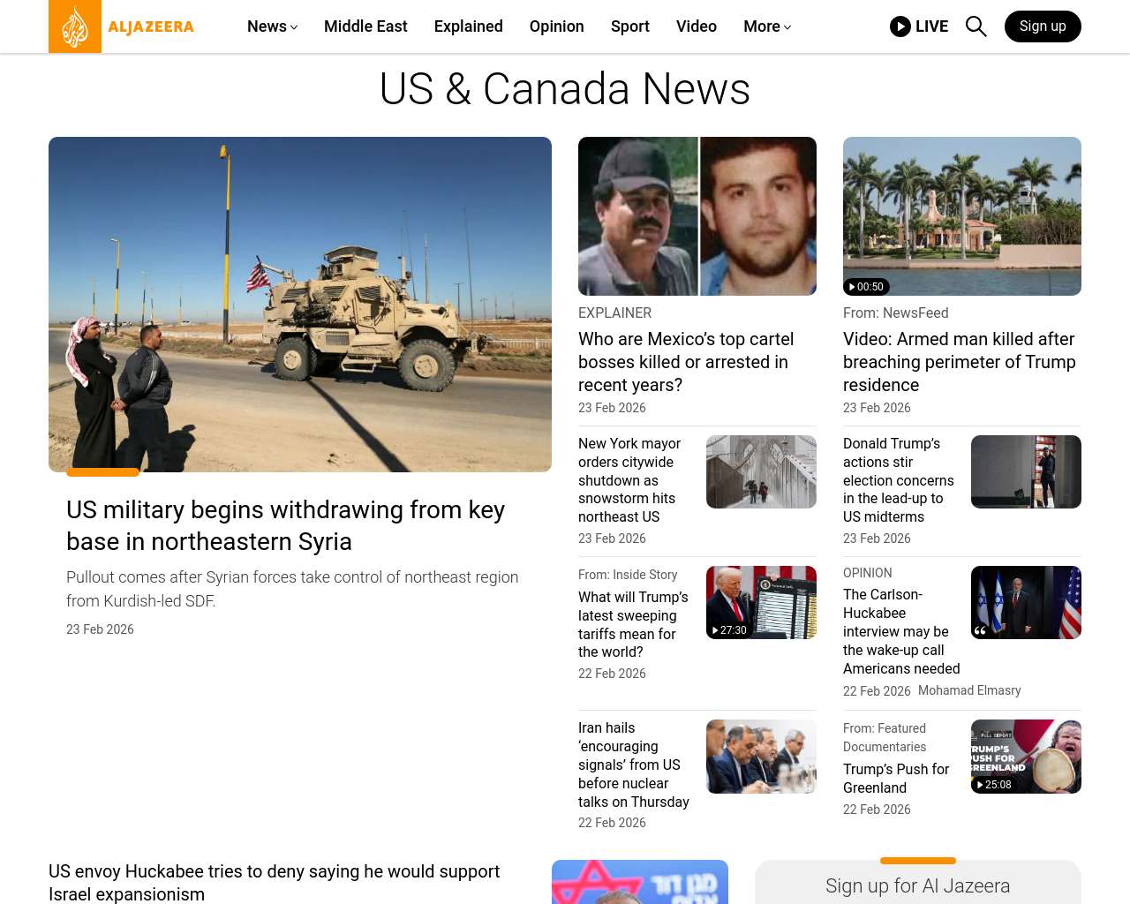
Task: Open the Syria military vehicle lead image
Action: [x=300, y=305]
